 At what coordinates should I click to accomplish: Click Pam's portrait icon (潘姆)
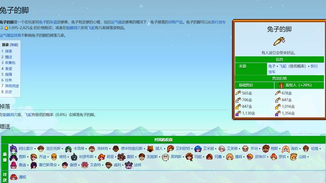click(x=230, y=157)
